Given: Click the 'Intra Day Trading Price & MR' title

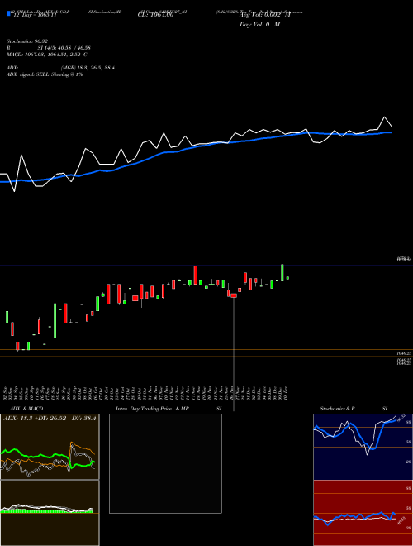Looking at the screenshot, I should (152, 409).
